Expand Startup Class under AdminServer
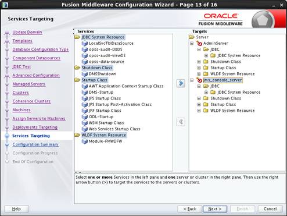 199,68
